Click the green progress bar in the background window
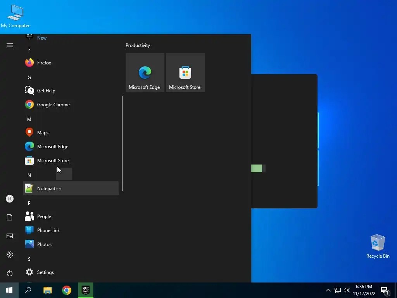397x298 pixels. tap(257, 168)
